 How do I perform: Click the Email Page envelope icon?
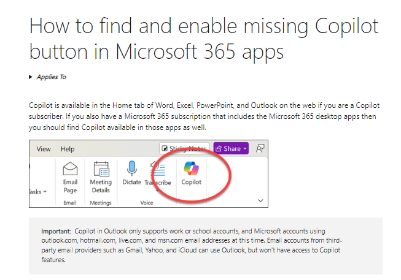coord(70,168)
